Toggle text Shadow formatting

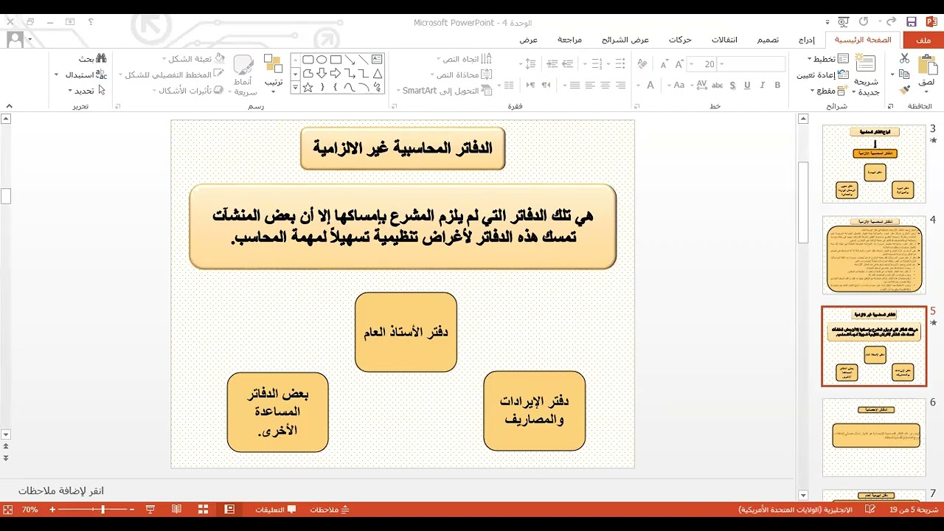[x=732, y=86]
